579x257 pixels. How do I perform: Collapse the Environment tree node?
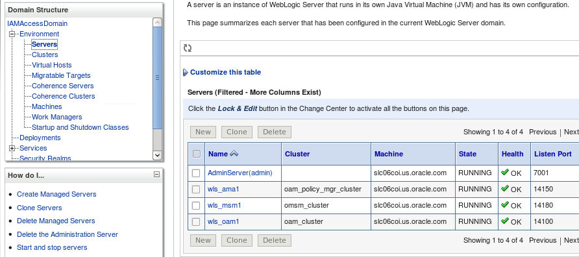(12, 34)
